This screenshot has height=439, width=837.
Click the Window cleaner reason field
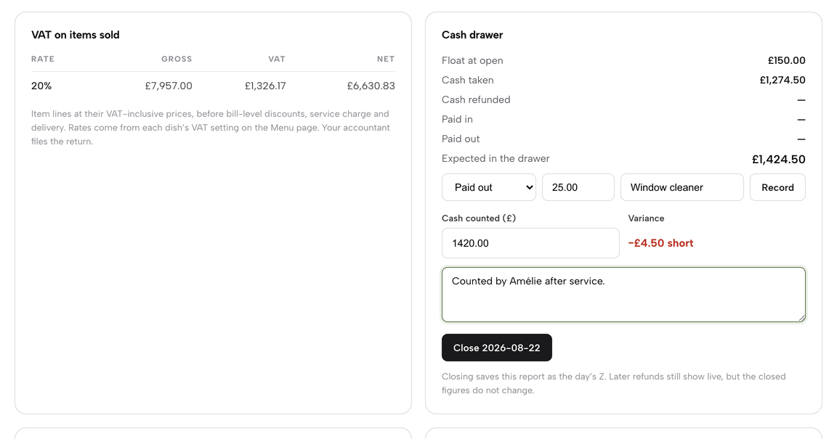pyautogui.click(x=682, y=187)
